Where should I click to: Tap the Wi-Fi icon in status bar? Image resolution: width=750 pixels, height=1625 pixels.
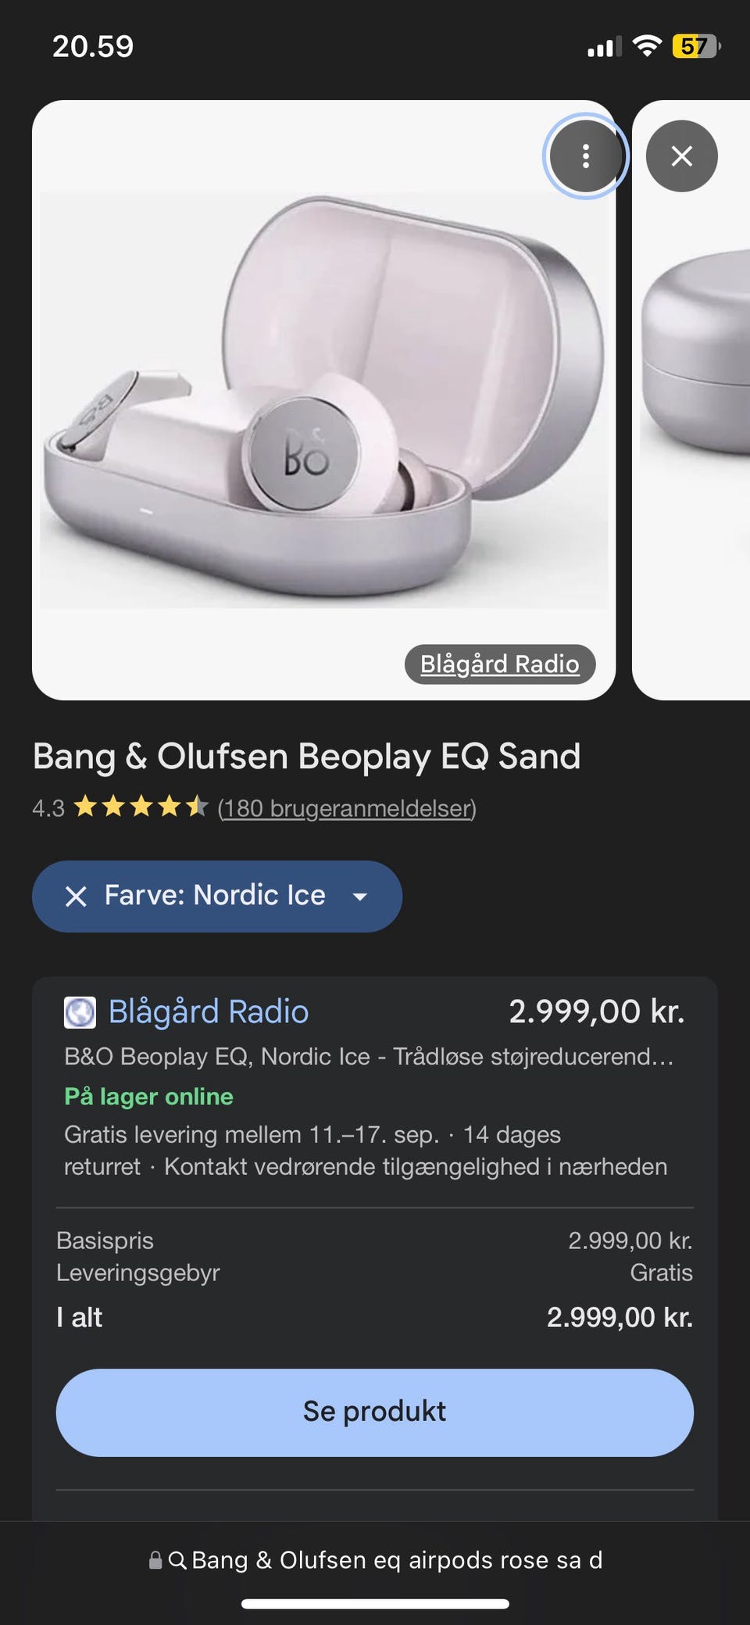pos(647,46)
